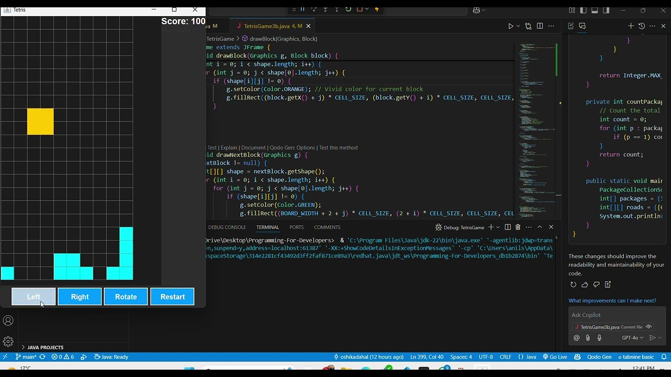
Task: Rerun the Copilot response
Action: [573, 285]
